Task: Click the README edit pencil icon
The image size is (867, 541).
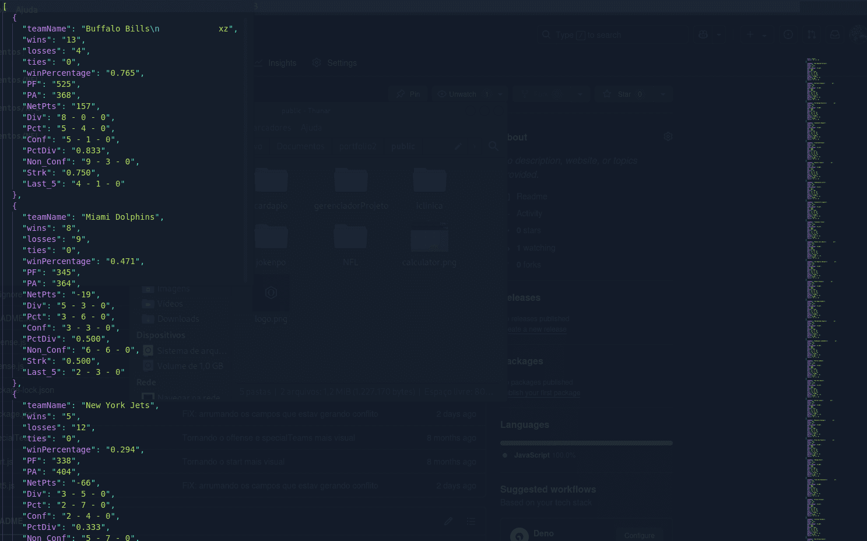Action: click(448, 521)
